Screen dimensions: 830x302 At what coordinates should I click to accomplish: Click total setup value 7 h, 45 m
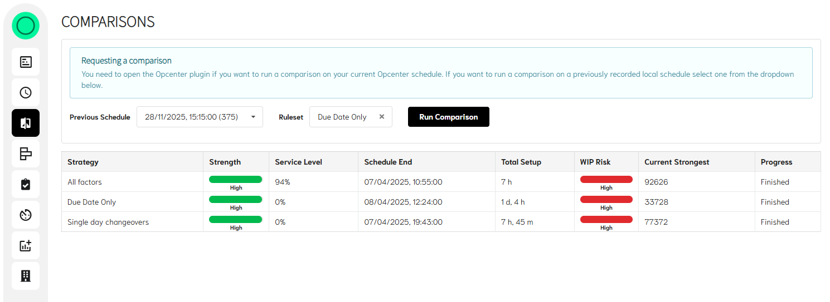click(x=517, y=222)
